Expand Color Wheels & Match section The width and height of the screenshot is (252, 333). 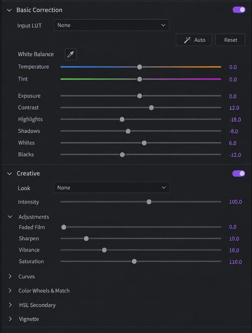coord(10,291)
